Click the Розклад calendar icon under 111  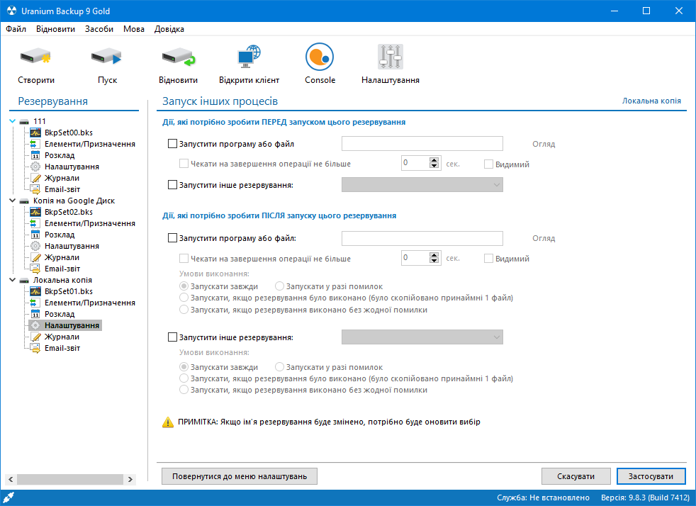[35, 155]
